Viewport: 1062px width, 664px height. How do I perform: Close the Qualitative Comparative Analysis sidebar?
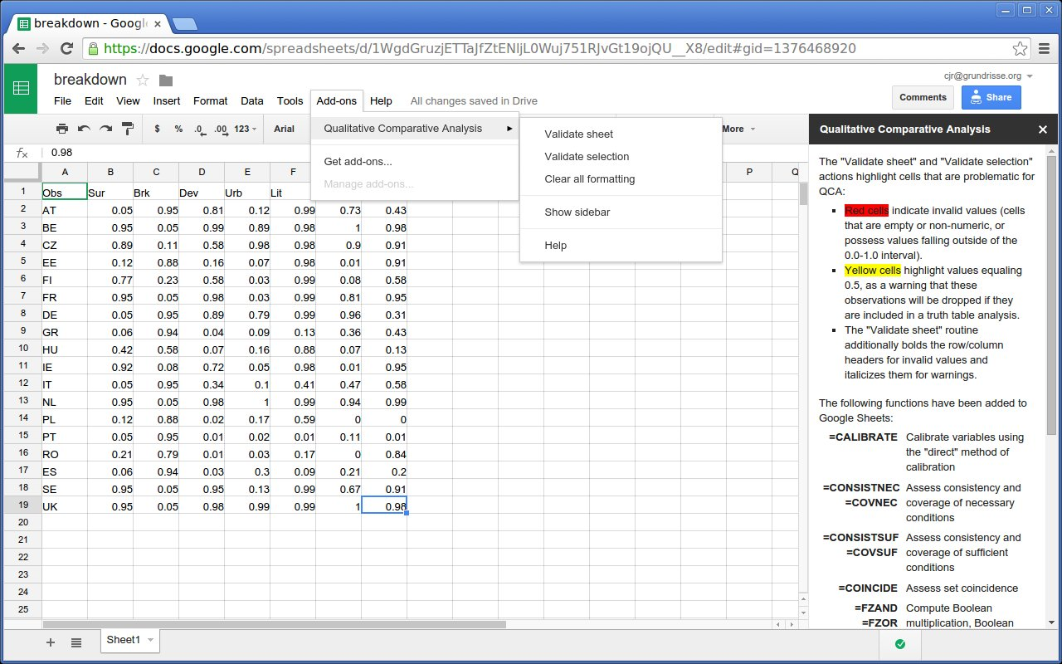point(1043,129)
